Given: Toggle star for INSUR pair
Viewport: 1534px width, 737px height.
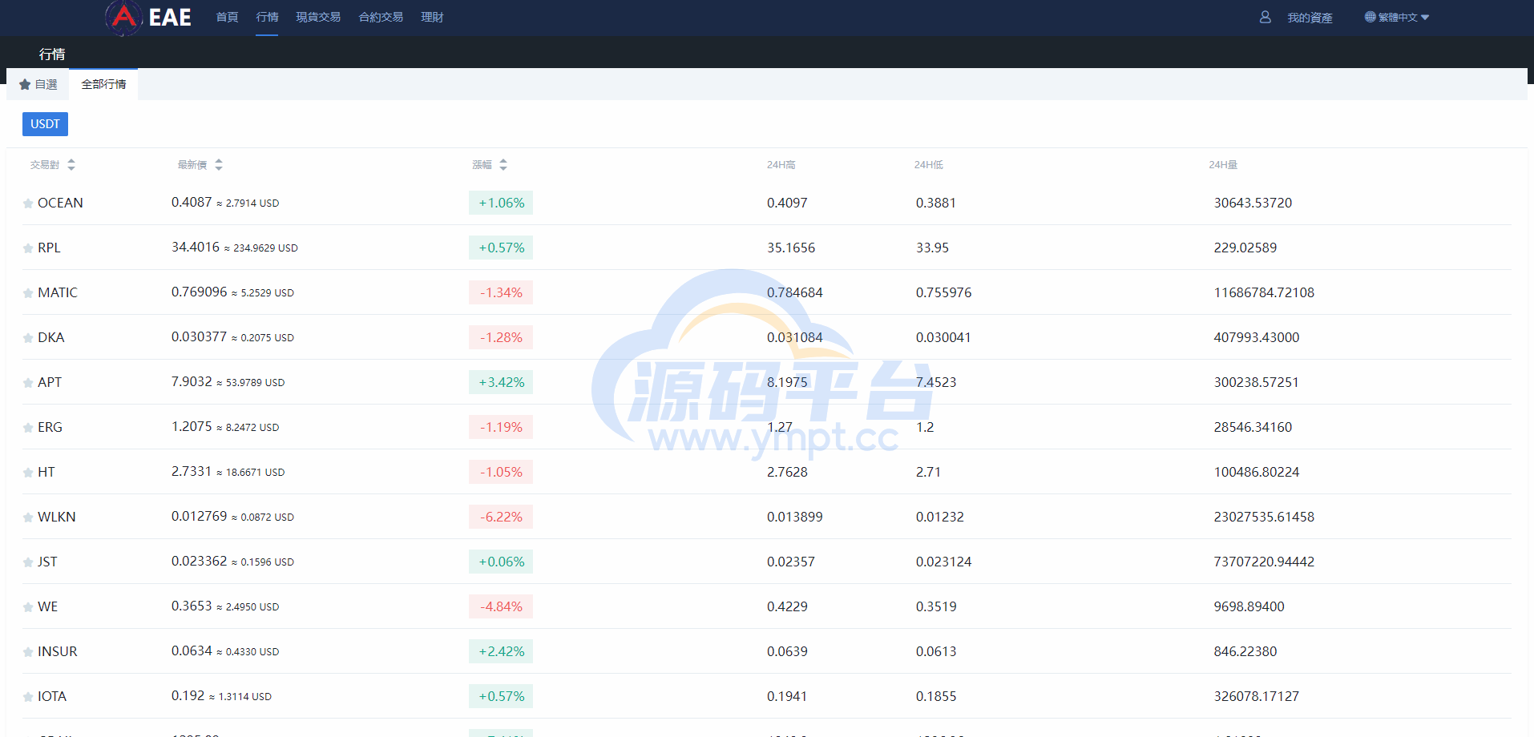Looking at the screenshot, I should coord(28,652).
